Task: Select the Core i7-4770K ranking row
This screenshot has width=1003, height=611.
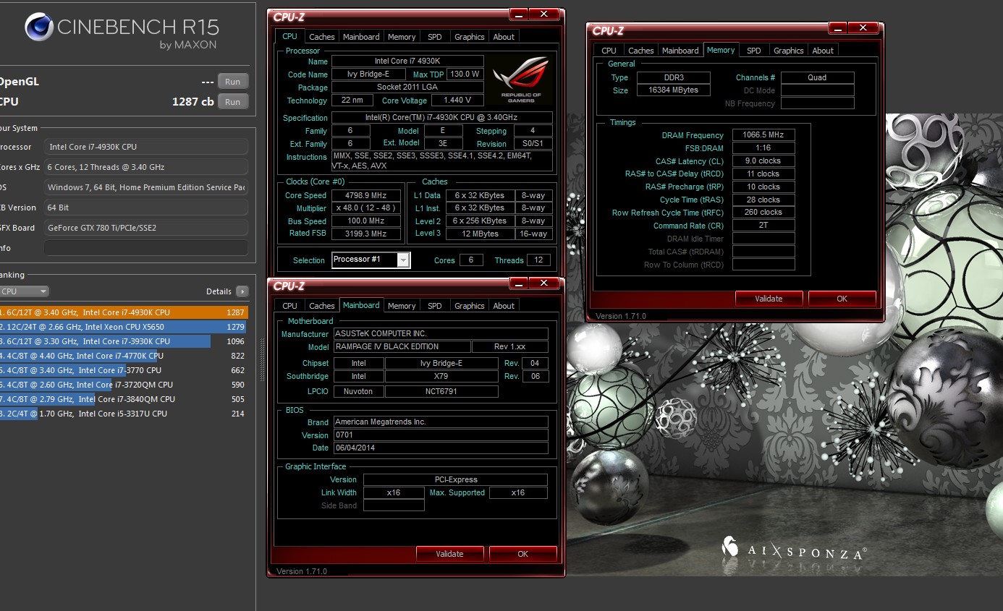Action: (124, 356)
